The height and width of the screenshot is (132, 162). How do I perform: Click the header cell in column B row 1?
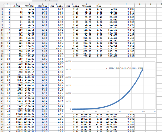click(17, 7)
